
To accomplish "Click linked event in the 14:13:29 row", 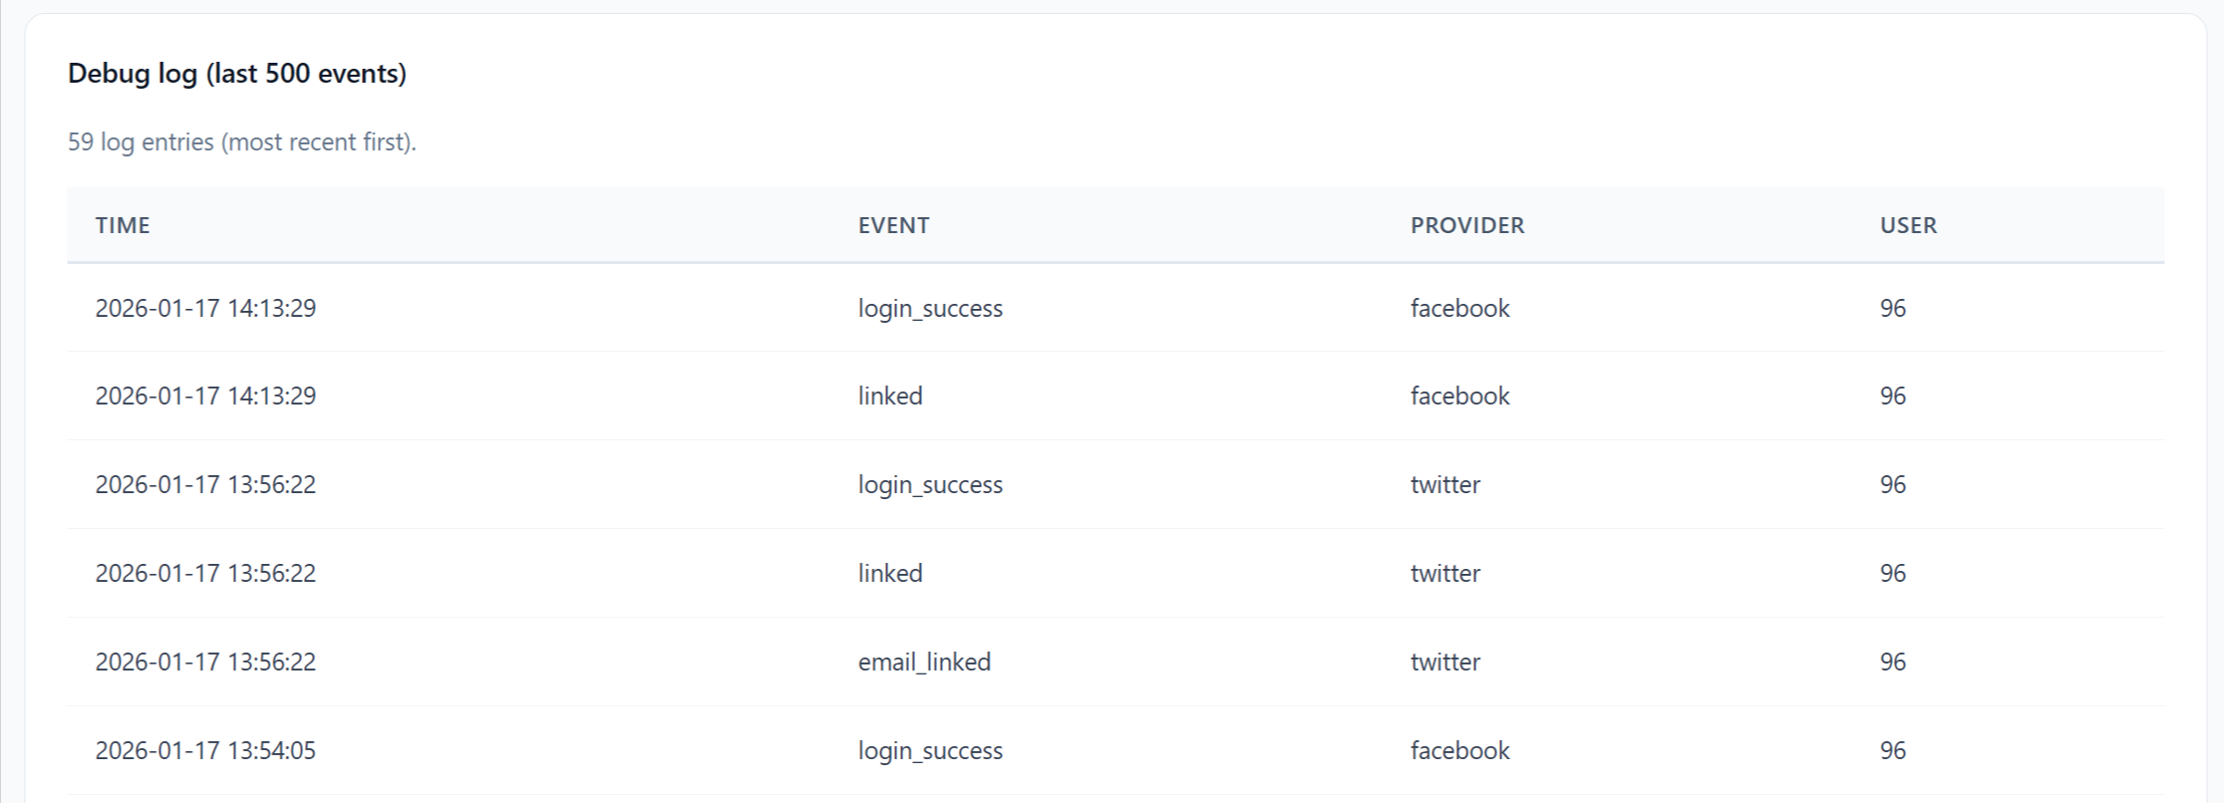I will click(x=890, y=397).
